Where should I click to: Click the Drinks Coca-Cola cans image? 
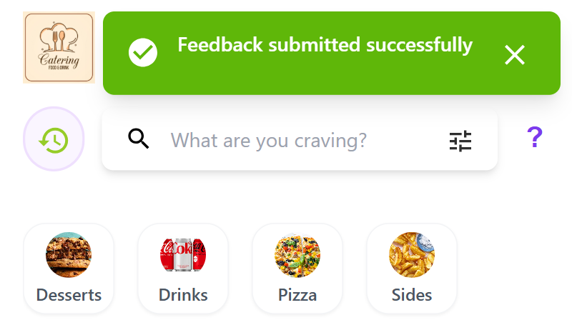183,254
